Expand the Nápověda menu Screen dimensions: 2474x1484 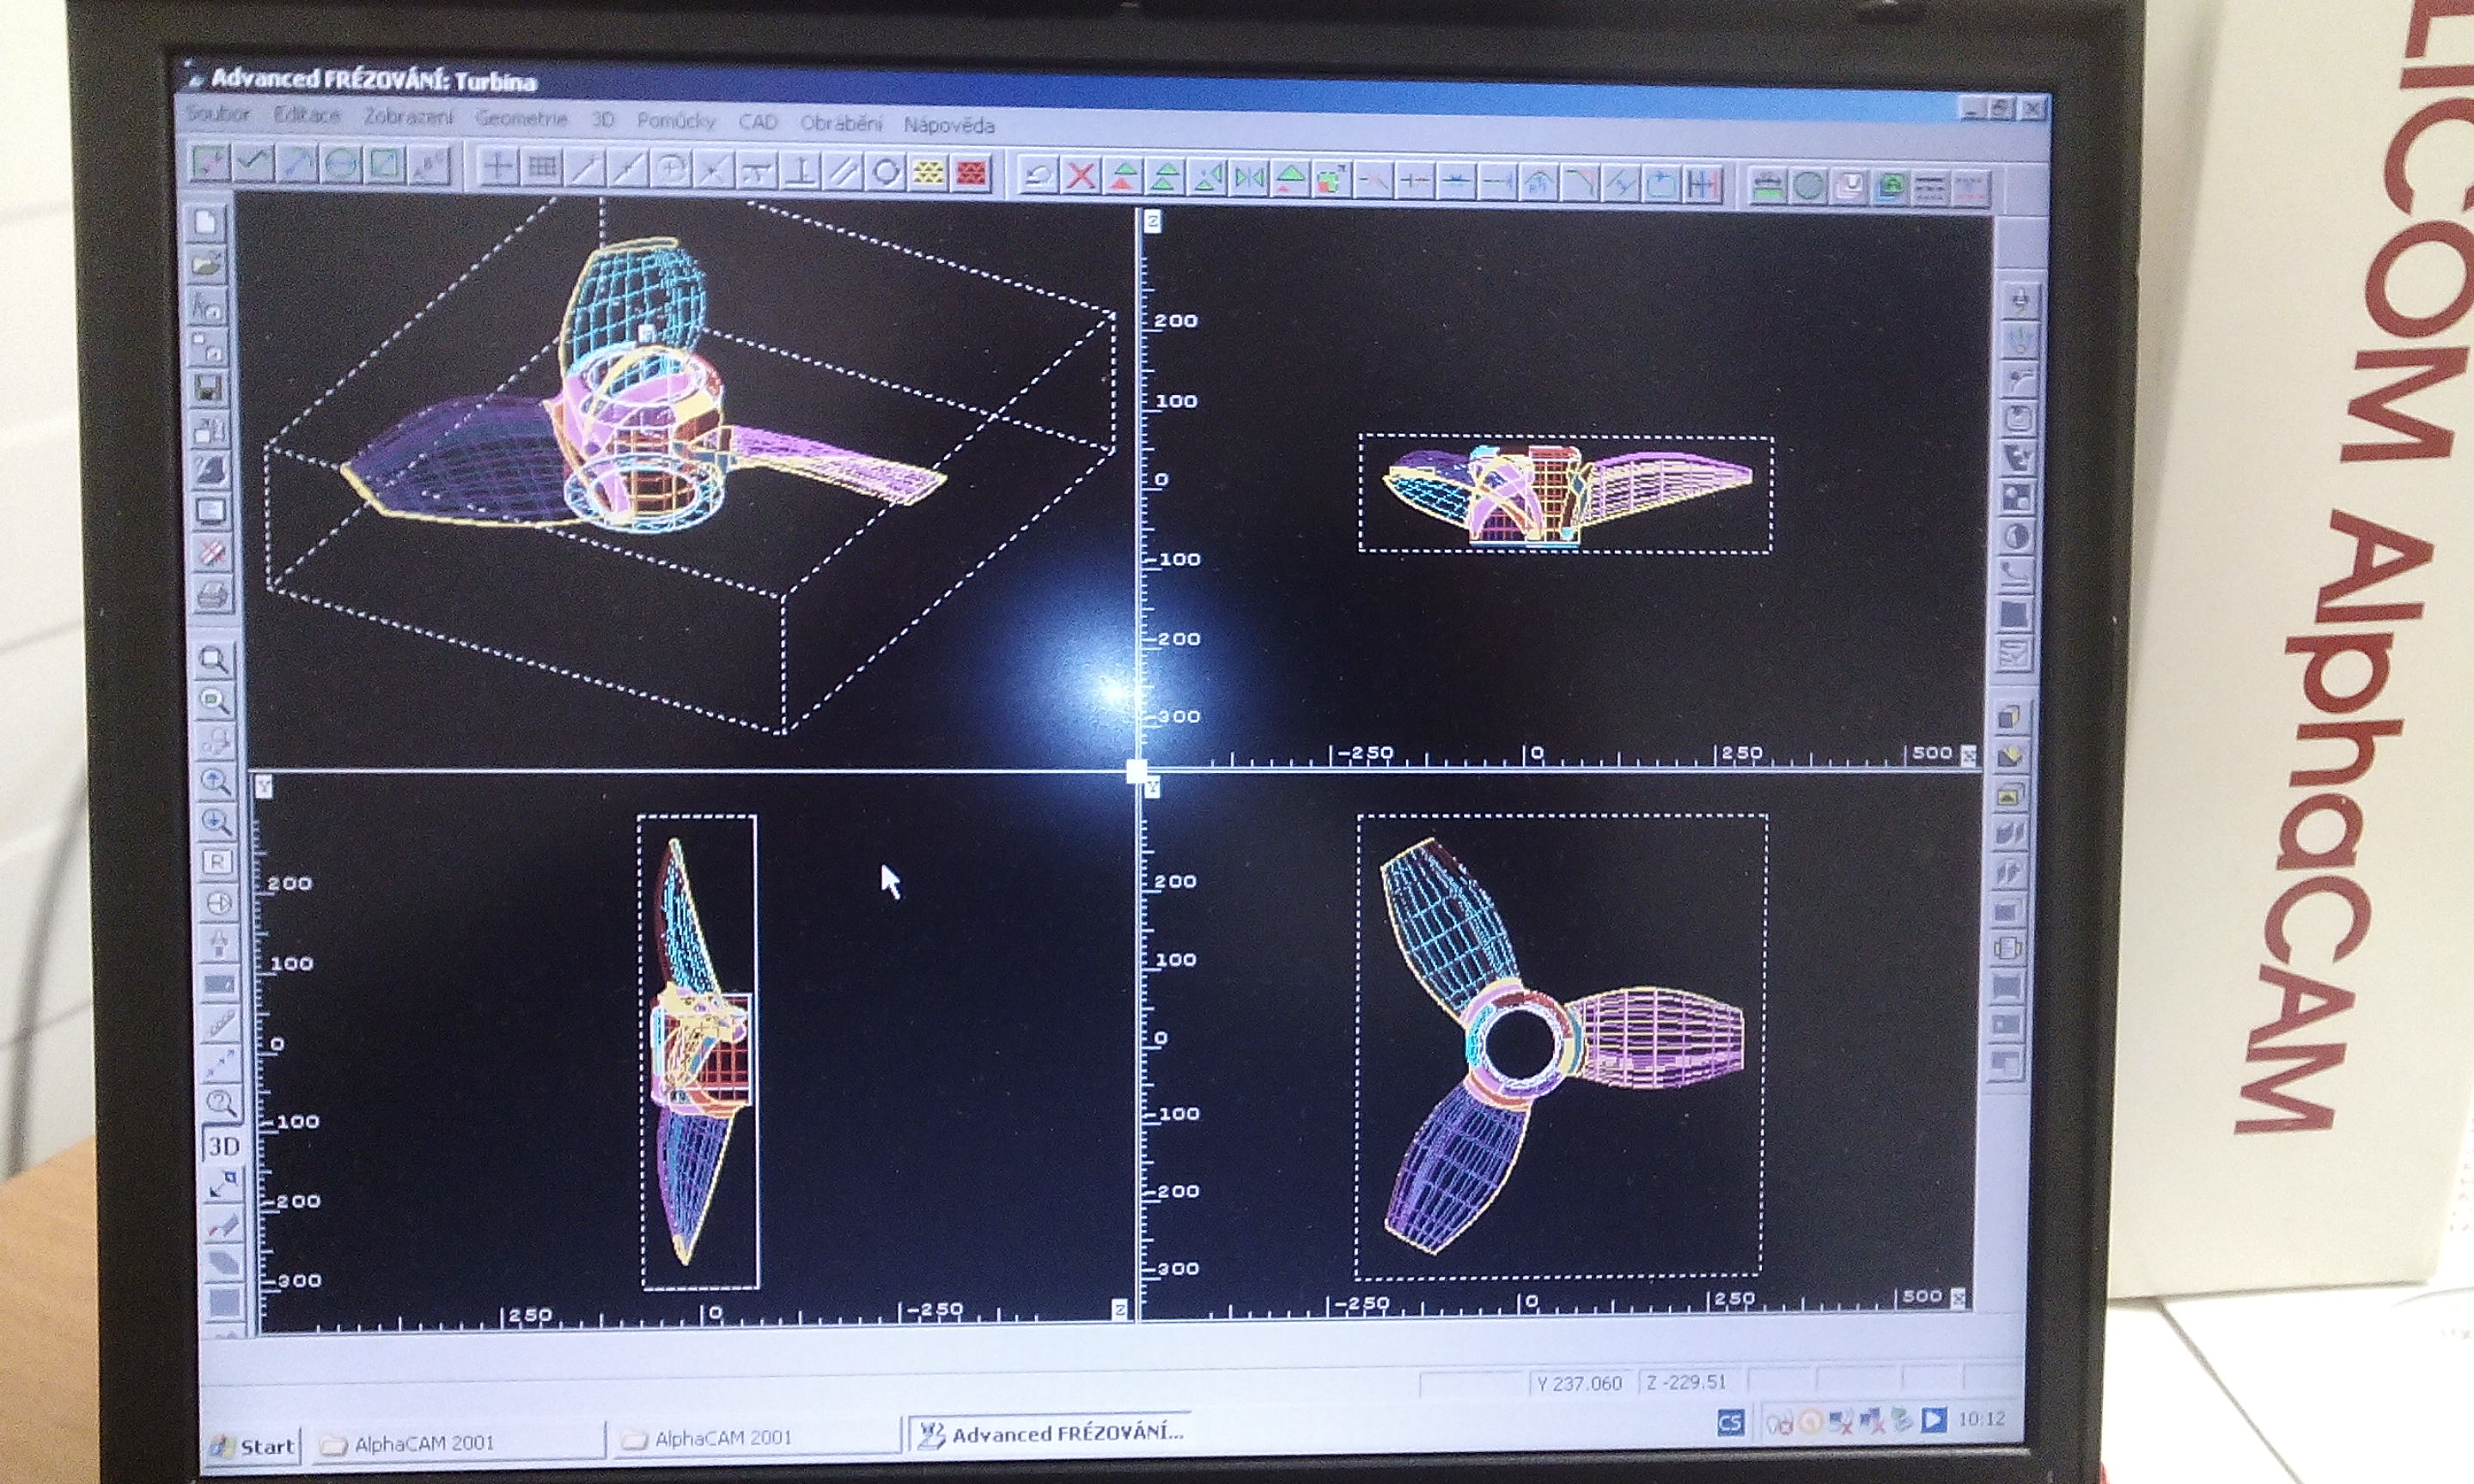pos(948,125)
